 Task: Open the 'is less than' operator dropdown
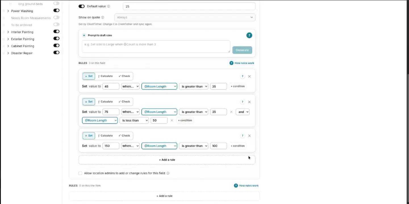coord(134,120)
